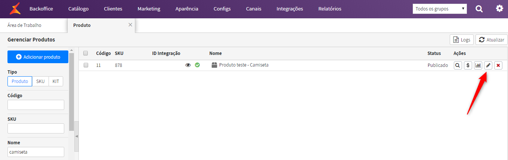The width and height of the screenshot is (508, 160).
Task: Open the Integrações menu
Action: 290,9
